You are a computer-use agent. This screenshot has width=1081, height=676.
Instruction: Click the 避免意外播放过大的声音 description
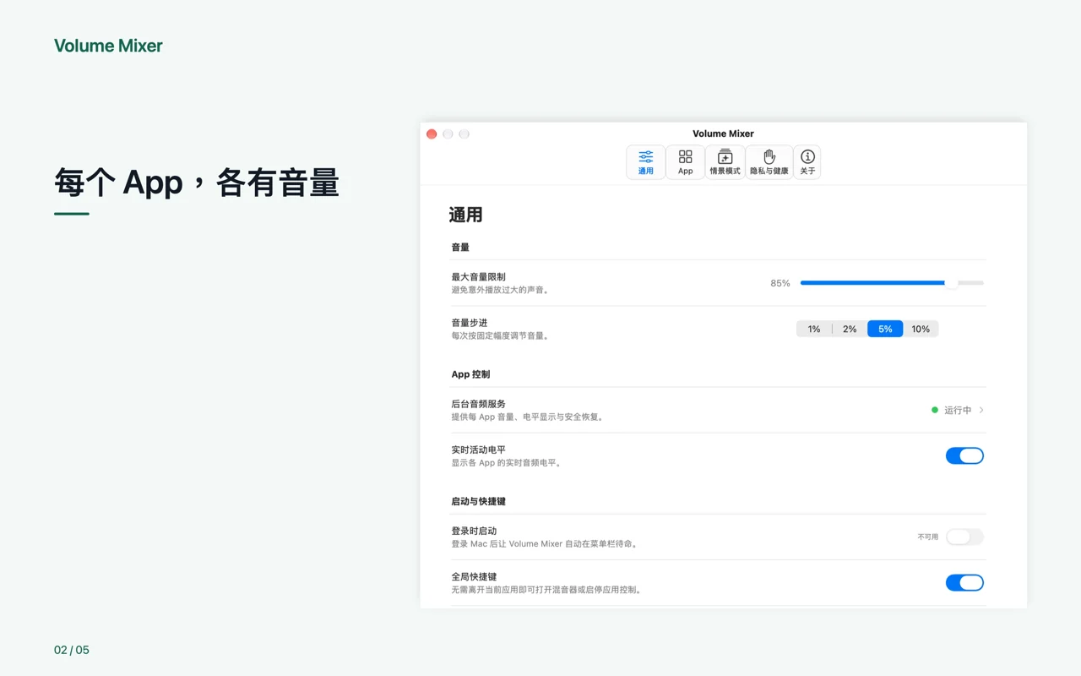[501, 290]
